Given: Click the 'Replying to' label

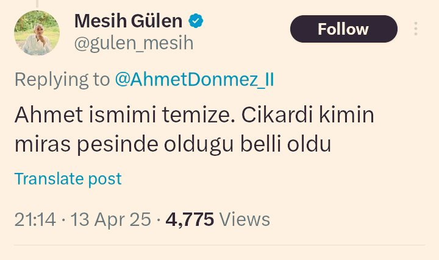Looking at the screenshot, I should point(62,80).
